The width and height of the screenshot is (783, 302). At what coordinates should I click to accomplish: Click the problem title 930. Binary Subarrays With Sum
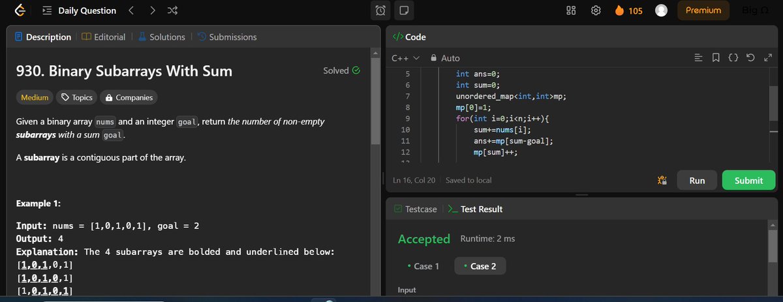coord(123,70)
